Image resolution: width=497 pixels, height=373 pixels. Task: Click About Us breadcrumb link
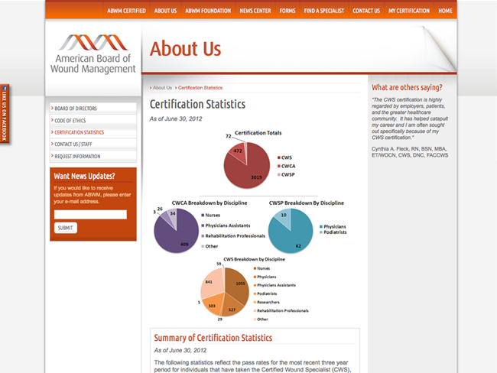click(162, 88)
